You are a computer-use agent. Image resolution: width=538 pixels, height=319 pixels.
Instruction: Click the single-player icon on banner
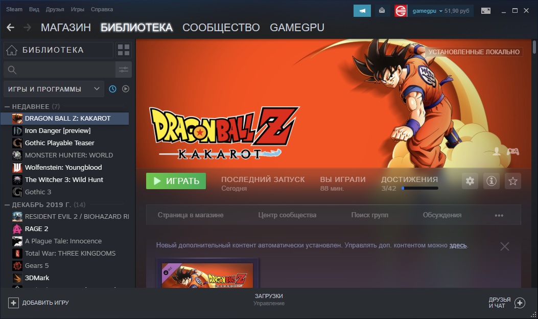click(497, 151)
